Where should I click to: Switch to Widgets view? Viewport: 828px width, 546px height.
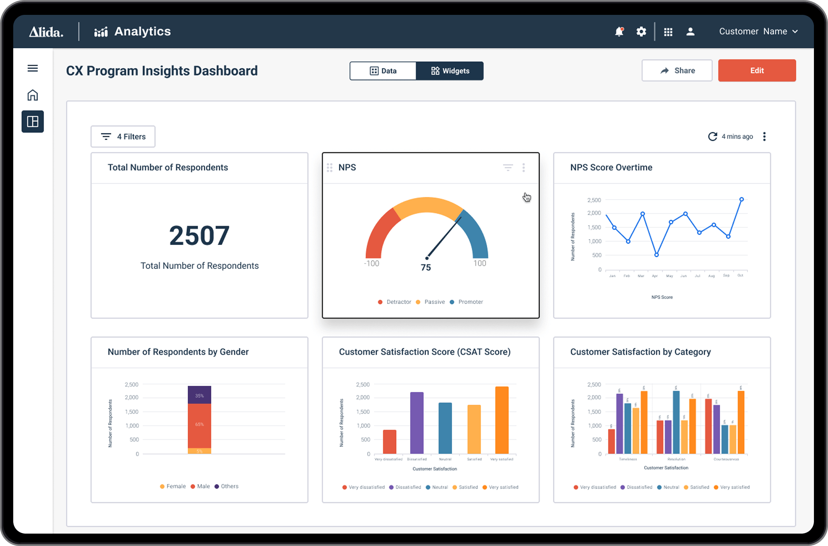click(450, 71)
